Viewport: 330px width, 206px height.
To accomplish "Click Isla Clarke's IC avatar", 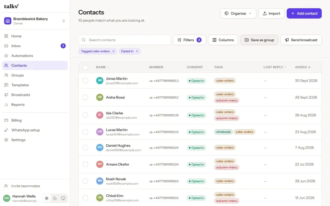I will (x=100, y=115).
